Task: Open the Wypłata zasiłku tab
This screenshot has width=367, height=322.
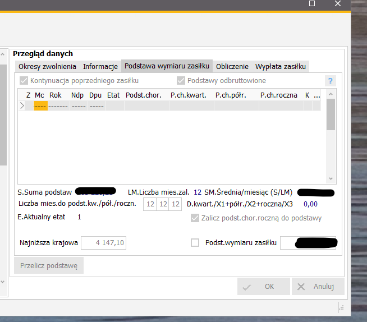Action: tap(281, 66)
